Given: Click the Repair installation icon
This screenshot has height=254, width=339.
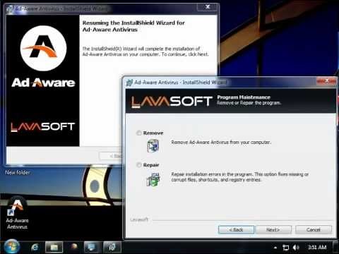Looking at the screenshot, I should [153, 179].
